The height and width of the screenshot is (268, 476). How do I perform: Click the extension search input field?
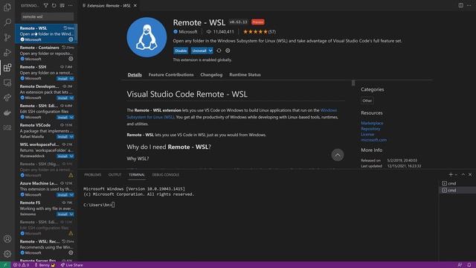(x=48, y=16)
